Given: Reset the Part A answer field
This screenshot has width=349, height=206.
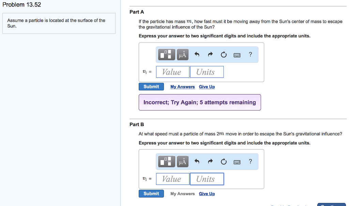Looking at the screenshot, I should [224, 54].
